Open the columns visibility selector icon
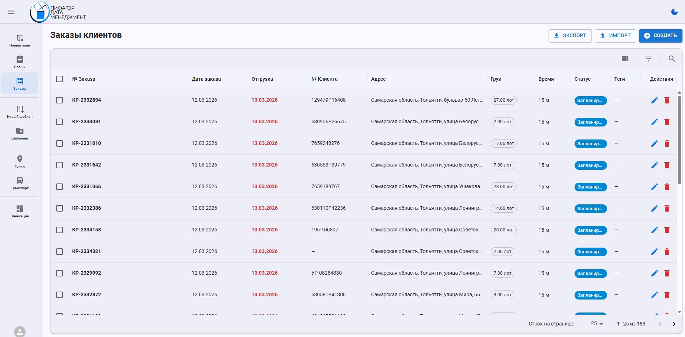 coord(625,59)
